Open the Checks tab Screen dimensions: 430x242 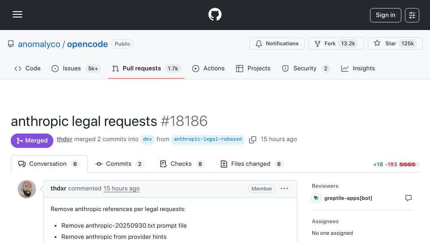point(182,164)
